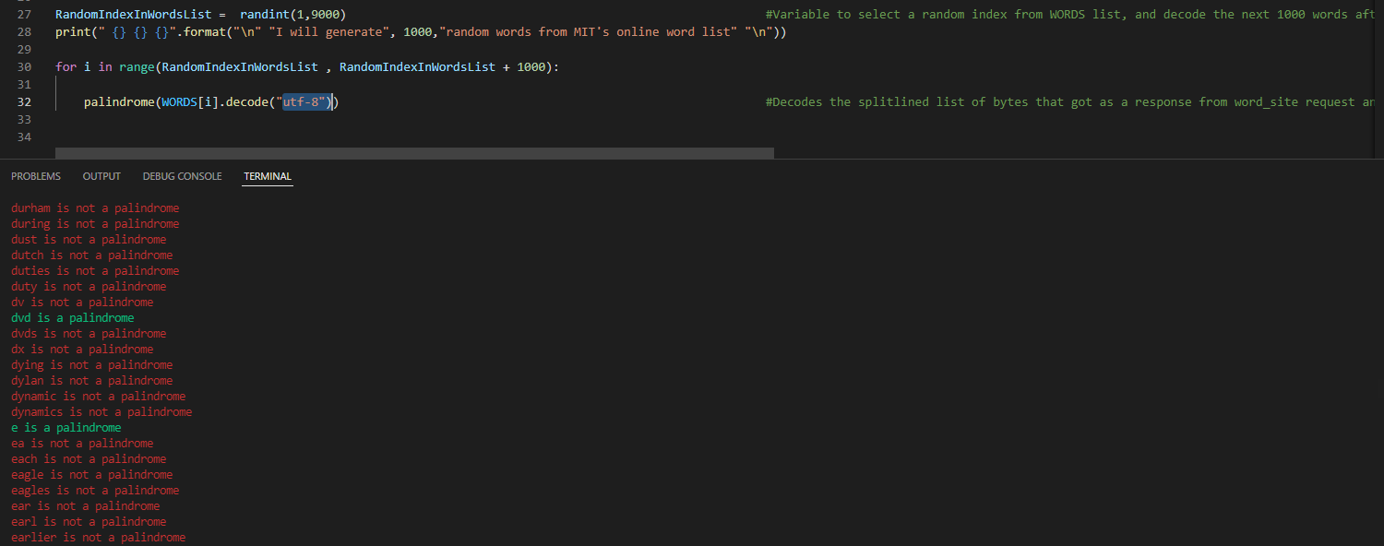The image size is (1384, 546).
Task: Click the green 'dvd is a palindrome' line
Action: (72, 317)
